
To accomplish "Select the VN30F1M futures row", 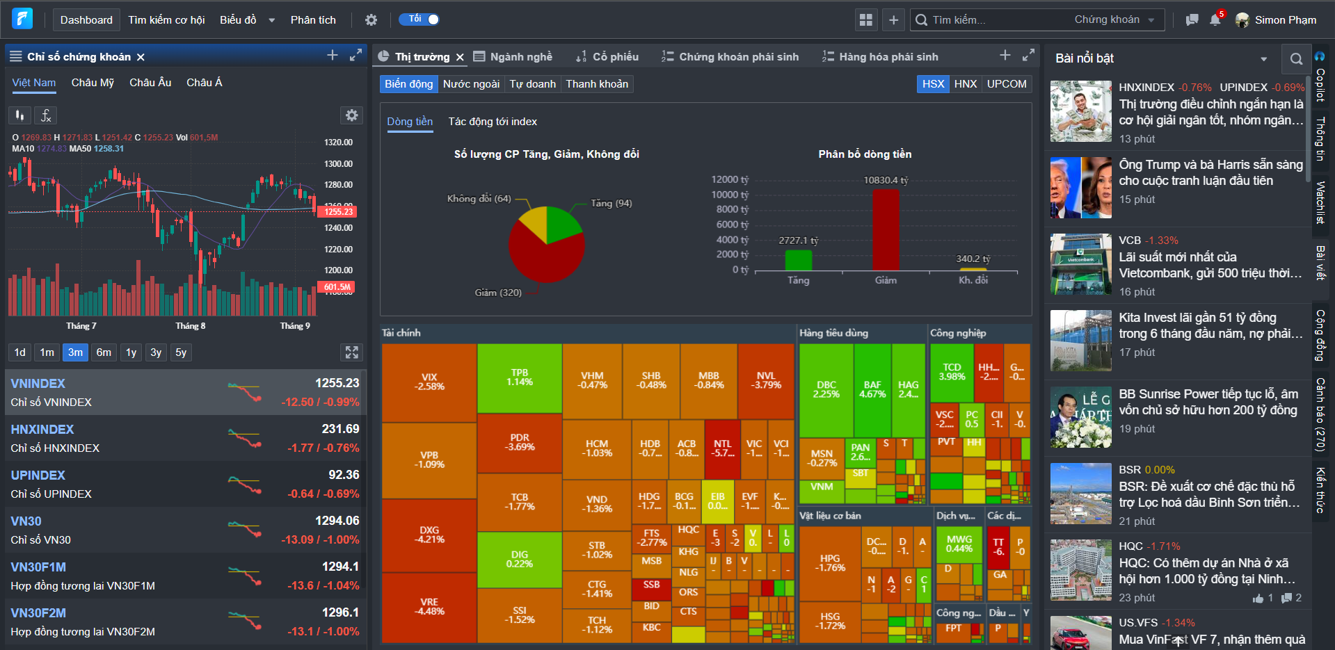I will tap(185, 576).
